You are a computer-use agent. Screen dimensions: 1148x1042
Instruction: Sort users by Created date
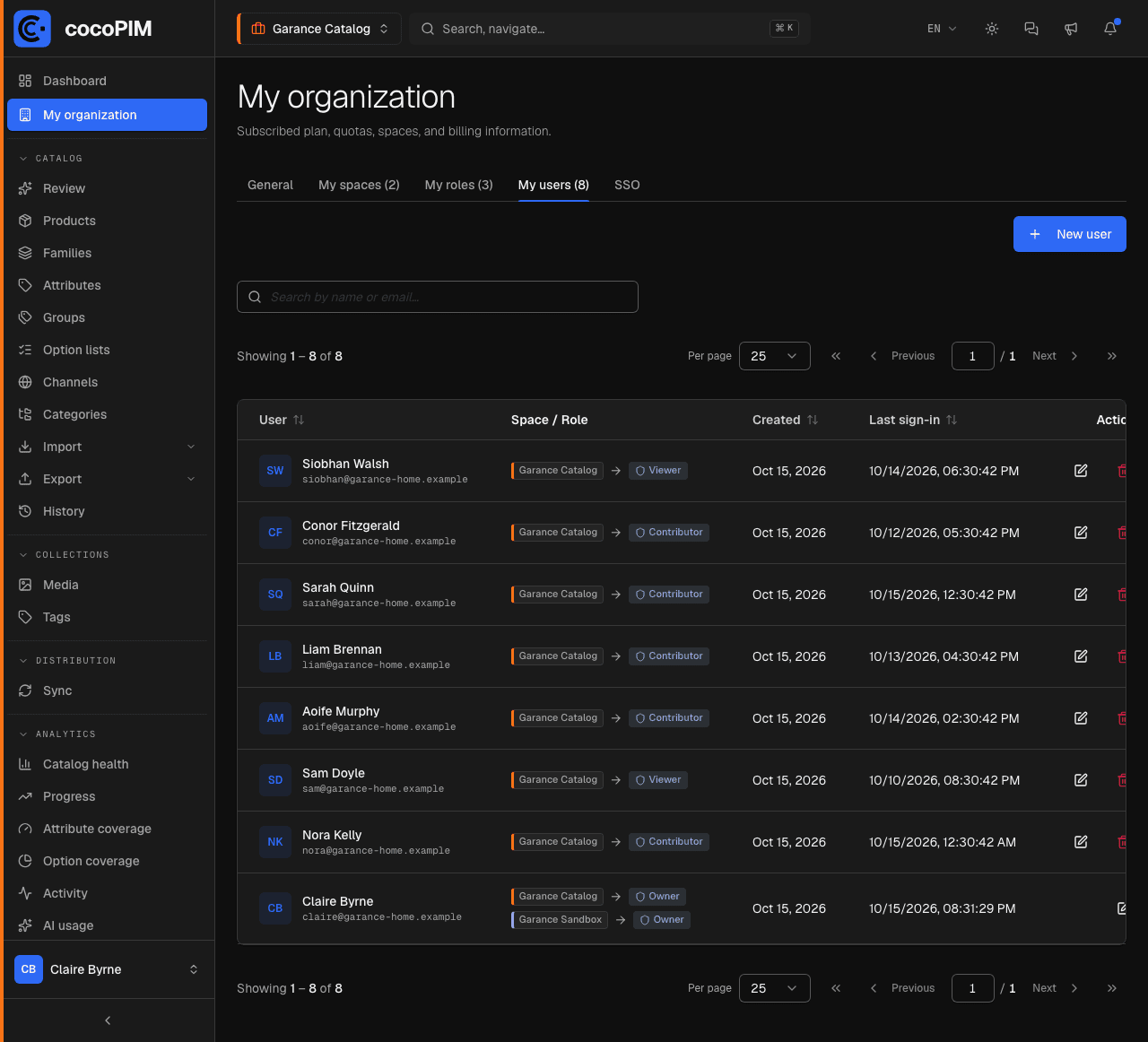point(785,420)
